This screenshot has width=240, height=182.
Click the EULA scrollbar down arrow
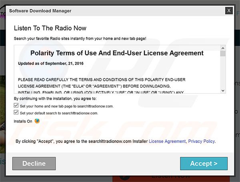223,91
